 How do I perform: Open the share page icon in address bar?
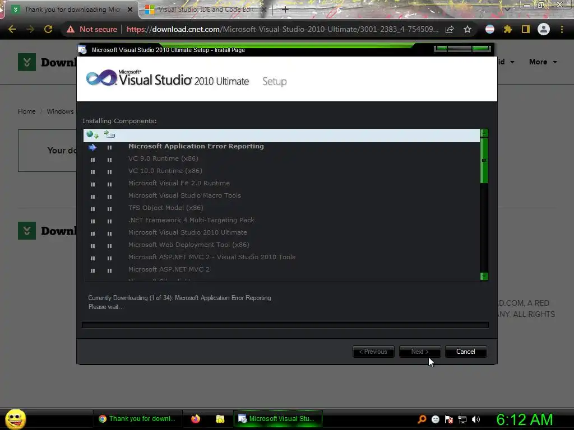[x=450, y=29]
